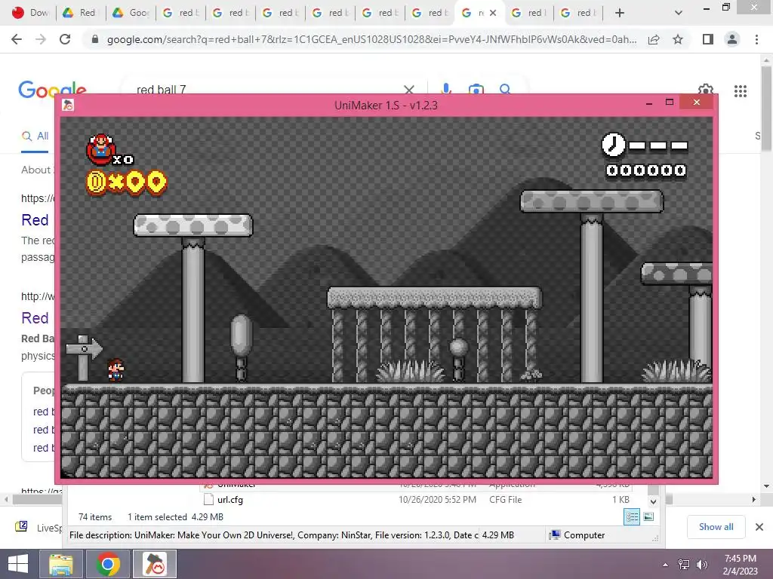Select the All search results tab
Image resolution: width=773 pixels, height=579 pixels.
point(35,136)
